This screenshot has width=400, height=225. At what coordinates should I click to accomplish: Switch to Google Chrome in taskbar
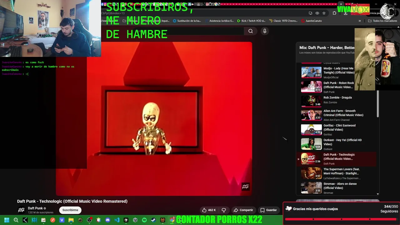(x=172, y=220)
